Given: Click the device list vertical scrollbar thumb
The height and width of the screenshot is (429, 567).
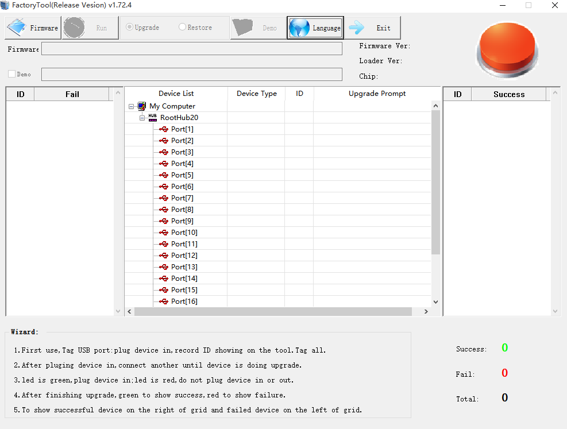Looking at the screenshot, I should pos(436,183).
